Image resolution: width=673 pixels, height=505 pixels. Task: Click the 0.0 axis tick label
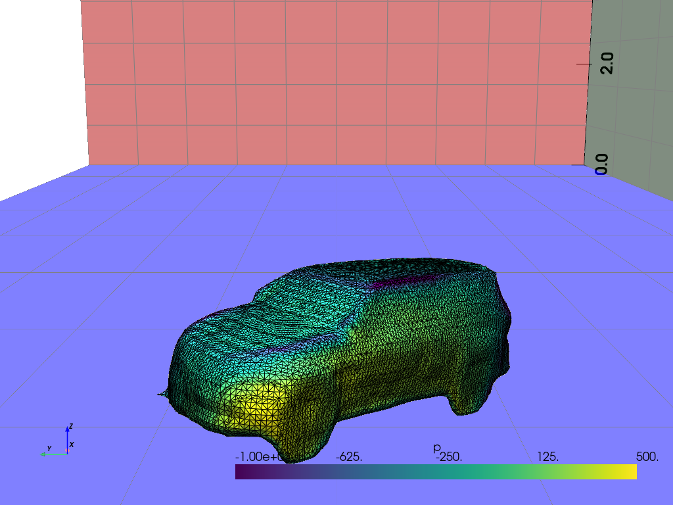point(601,164)
